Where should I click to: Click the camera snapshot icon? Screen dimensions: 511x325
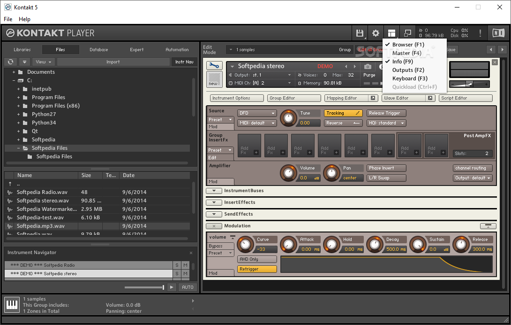(368, 66)
